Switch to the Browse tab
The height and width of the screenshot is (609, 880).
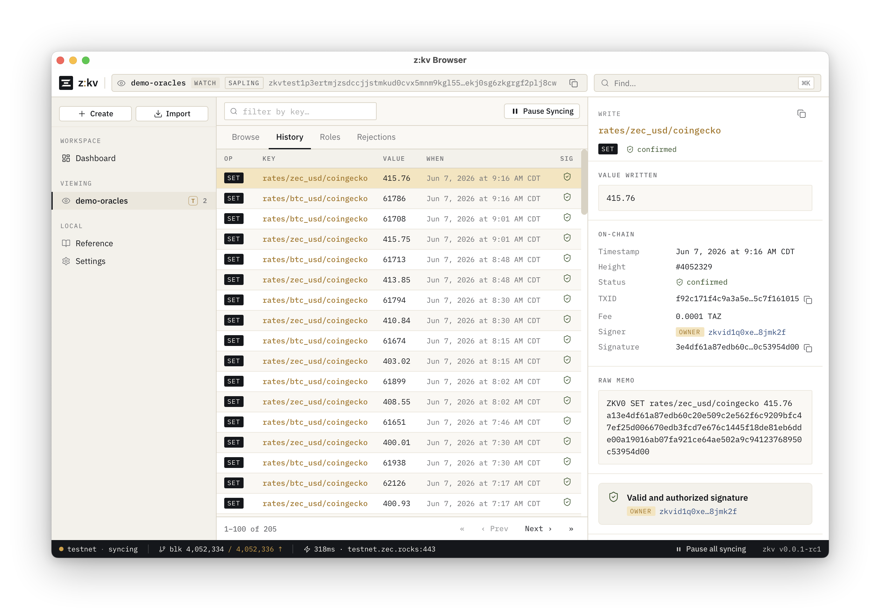245,137
